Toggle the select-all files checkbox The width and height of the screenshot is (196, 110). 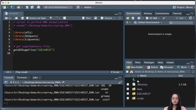point(127,72)
